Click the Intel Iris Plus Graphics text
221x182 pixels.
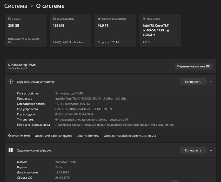[x=68, y=42]
